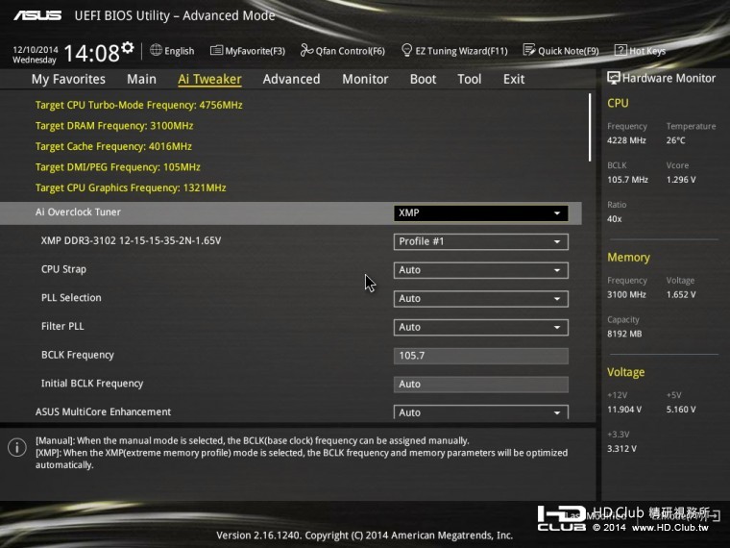Show the Hot Keys help
Screen dimensions: 730x548
[x=640, y=51]
